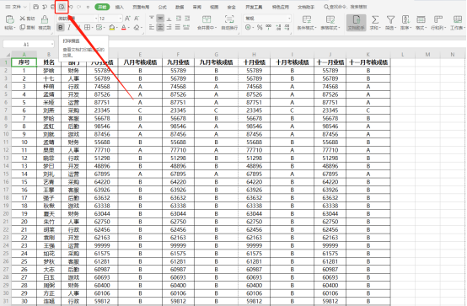
Task: Open conditional formatting menu
Action: (306, 23)
